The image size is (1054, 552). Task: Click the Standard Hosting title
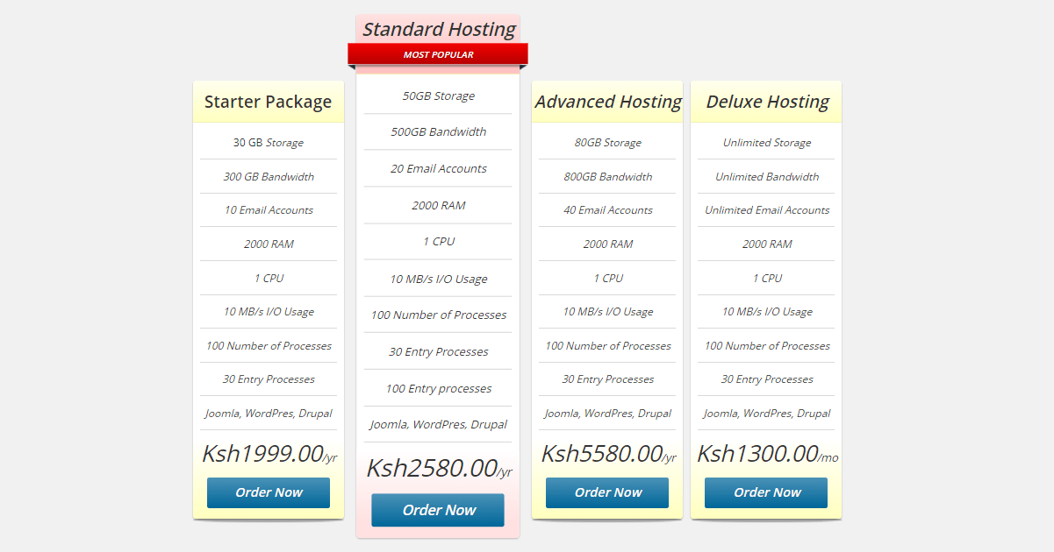[x=438, y=29]
